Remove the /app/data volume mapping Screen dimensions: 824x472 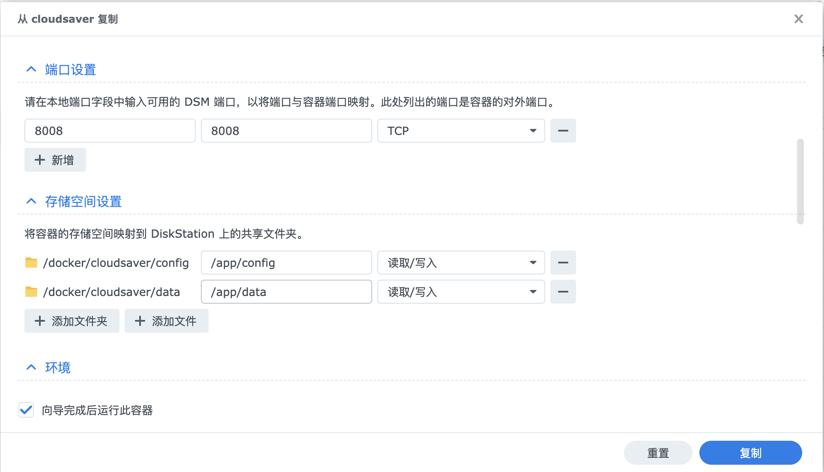click(x=563, y=292)
